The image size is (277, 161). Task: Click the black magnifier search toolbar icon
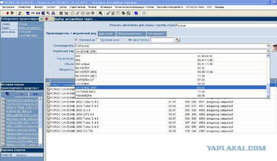coord(100,13)
